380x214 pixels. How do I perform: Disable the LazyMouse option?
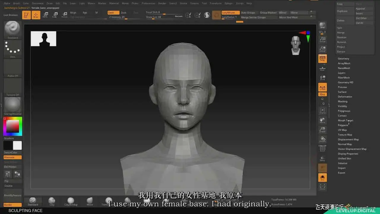[231, 13]
